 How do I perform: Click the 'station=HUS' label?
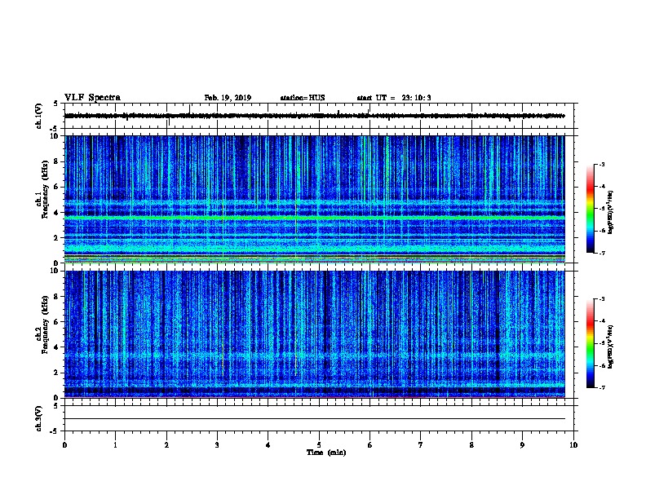coord(303,98)
